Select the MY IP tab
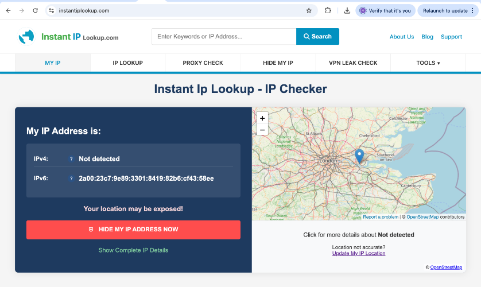This screenshot has height=287, width=481. pos(53,63)
